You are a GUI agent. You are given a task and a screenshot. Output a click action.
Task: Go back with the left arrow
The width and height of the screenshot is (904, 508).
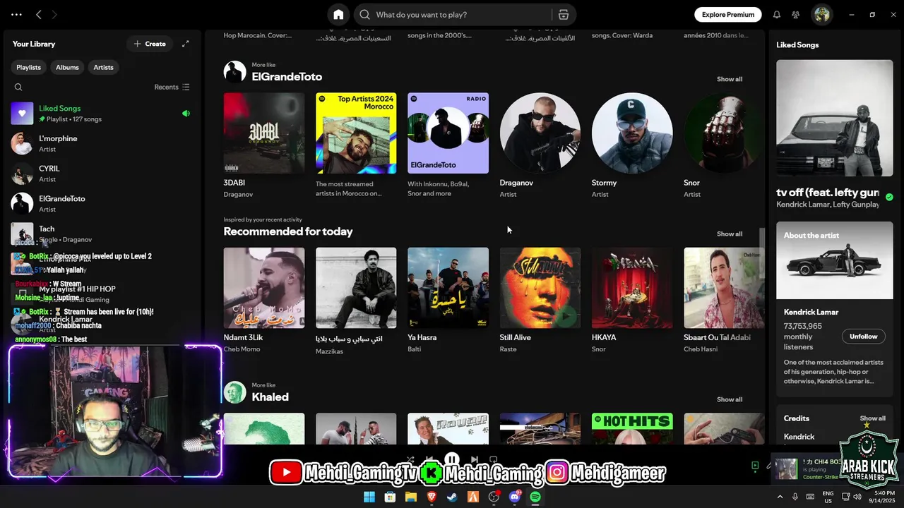tap(39, 15)
